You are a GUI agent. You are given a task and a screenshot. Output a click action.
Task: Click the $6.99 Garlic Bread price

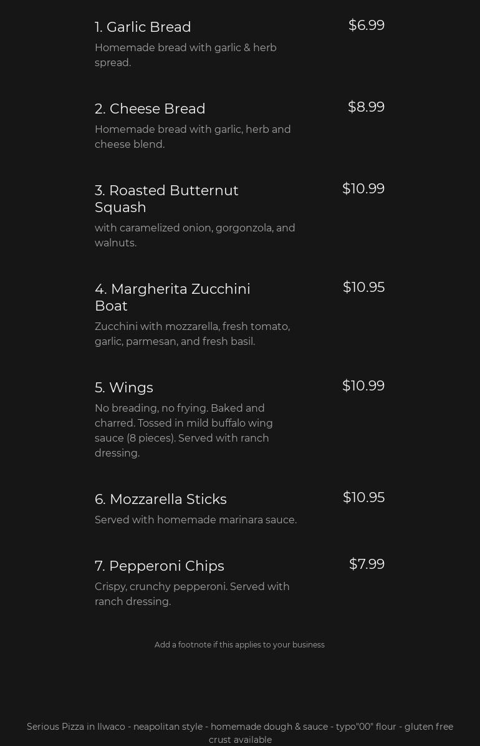(x=366, y=26)
